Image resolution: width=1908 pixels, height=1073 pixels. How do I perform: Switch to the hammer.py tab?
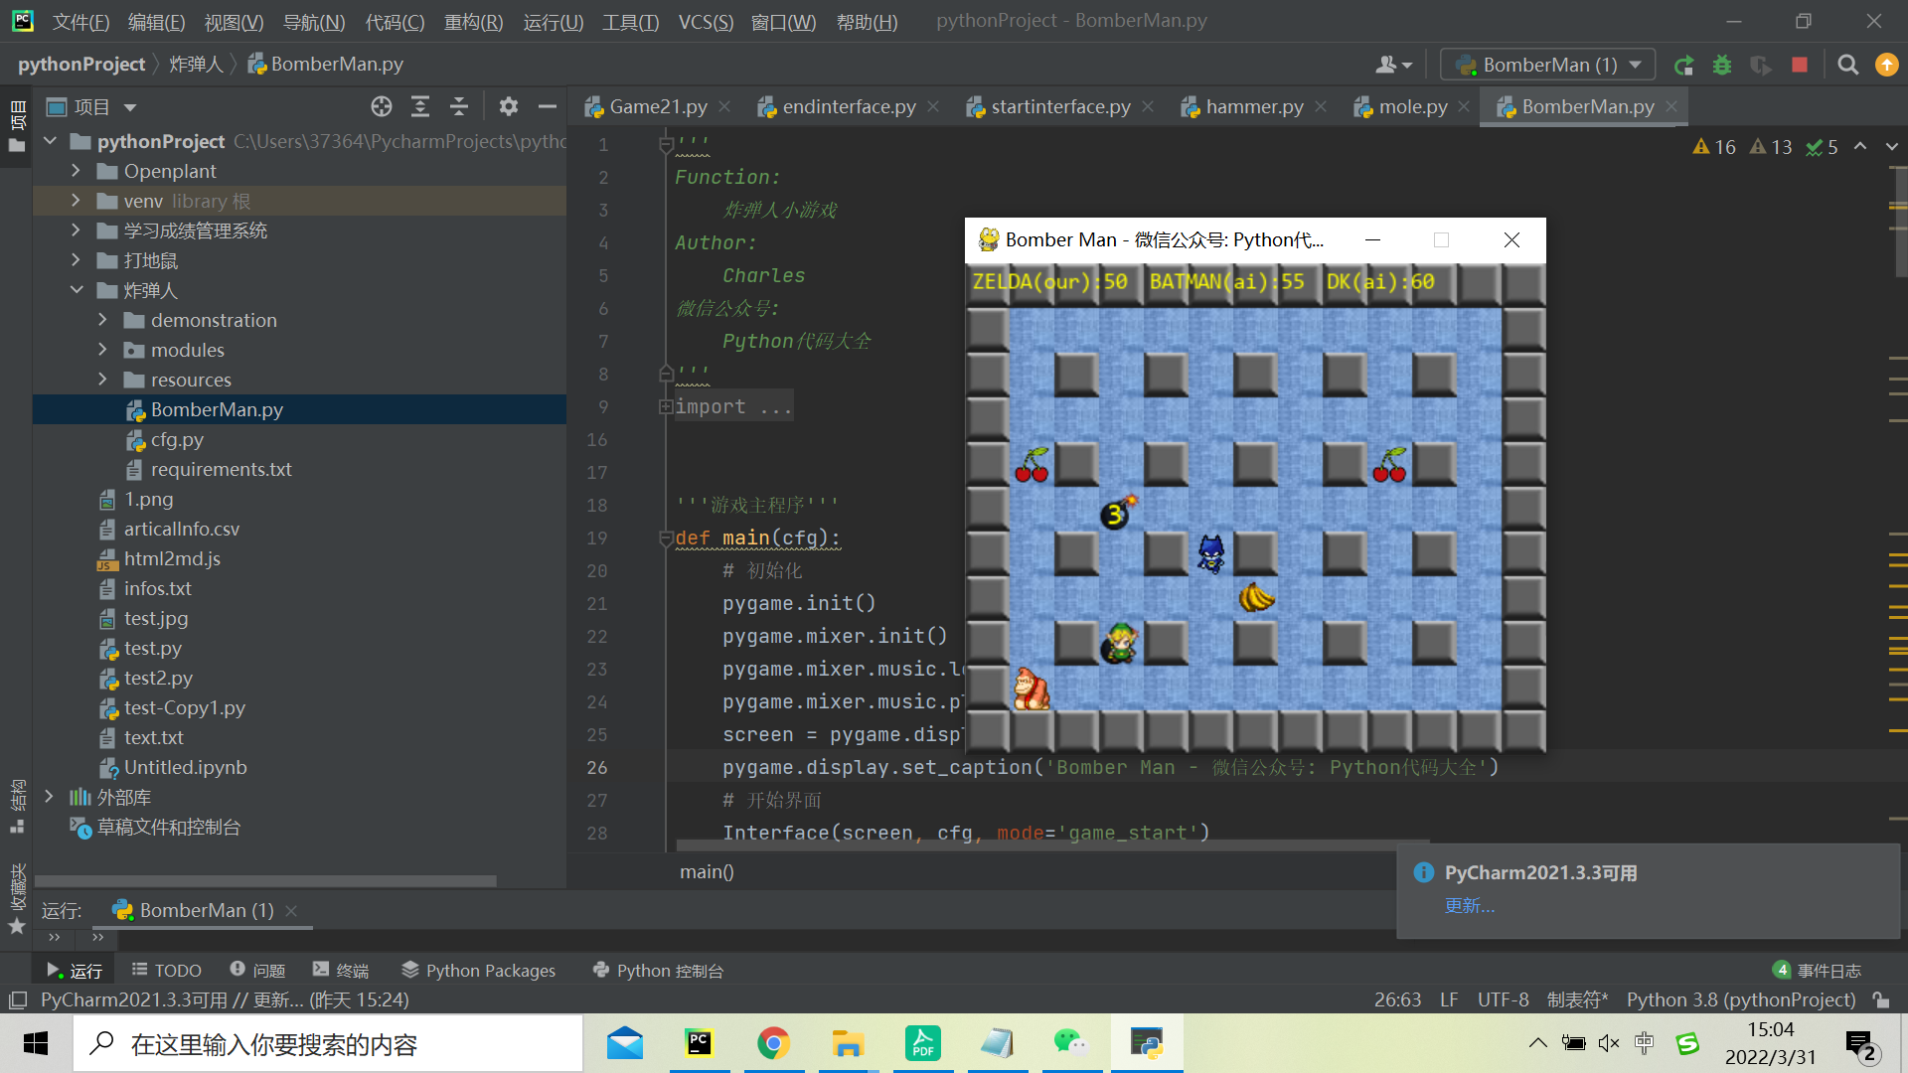pyautogui.click(x=1253, y=106)
